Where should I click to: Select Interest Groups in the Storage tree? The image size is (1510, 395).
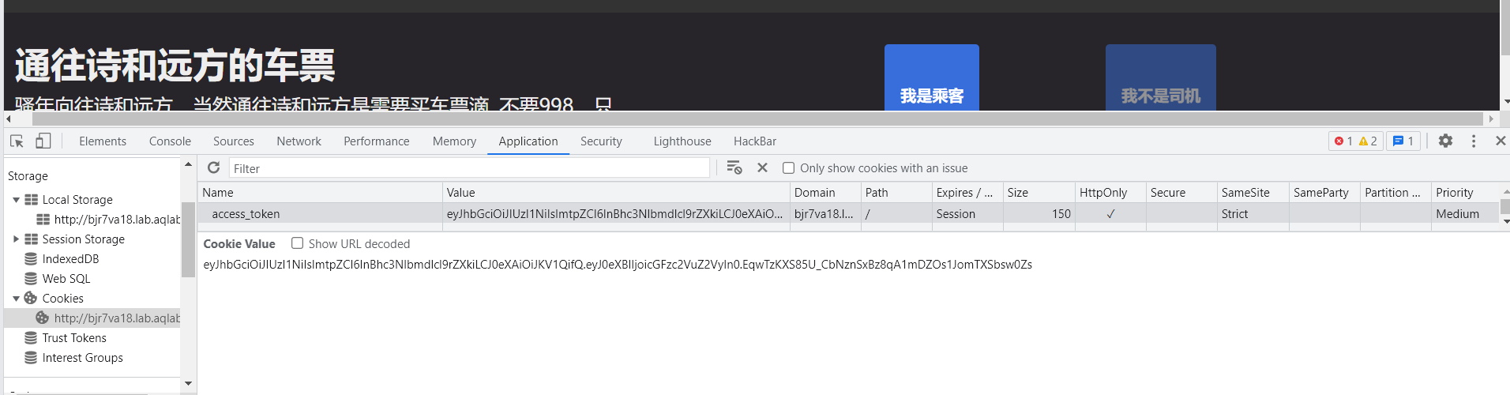tap(82, 357)
